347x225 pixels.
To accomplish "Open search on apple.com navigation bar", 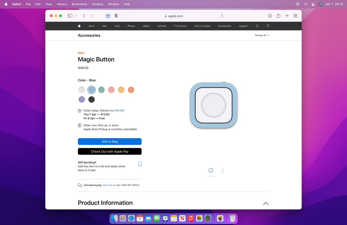I will pyautogui.click(x=257, y=26).
